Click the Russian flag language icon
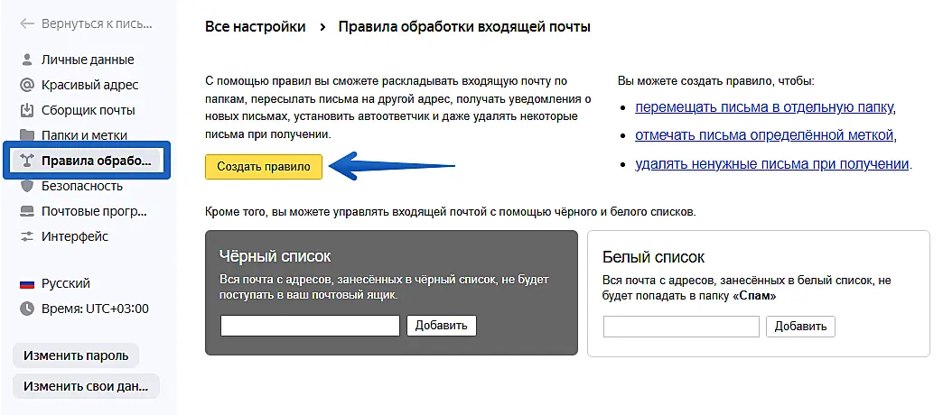The height and width of the screenshot is (415, 943). [x=26, y=283]
